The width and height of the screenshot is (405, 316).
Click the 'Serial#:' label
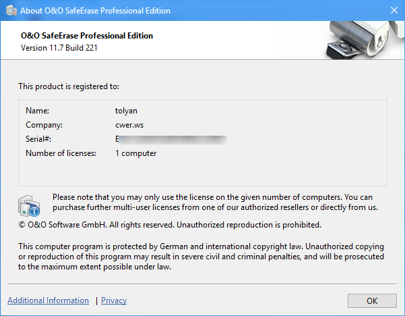point(38,139)
